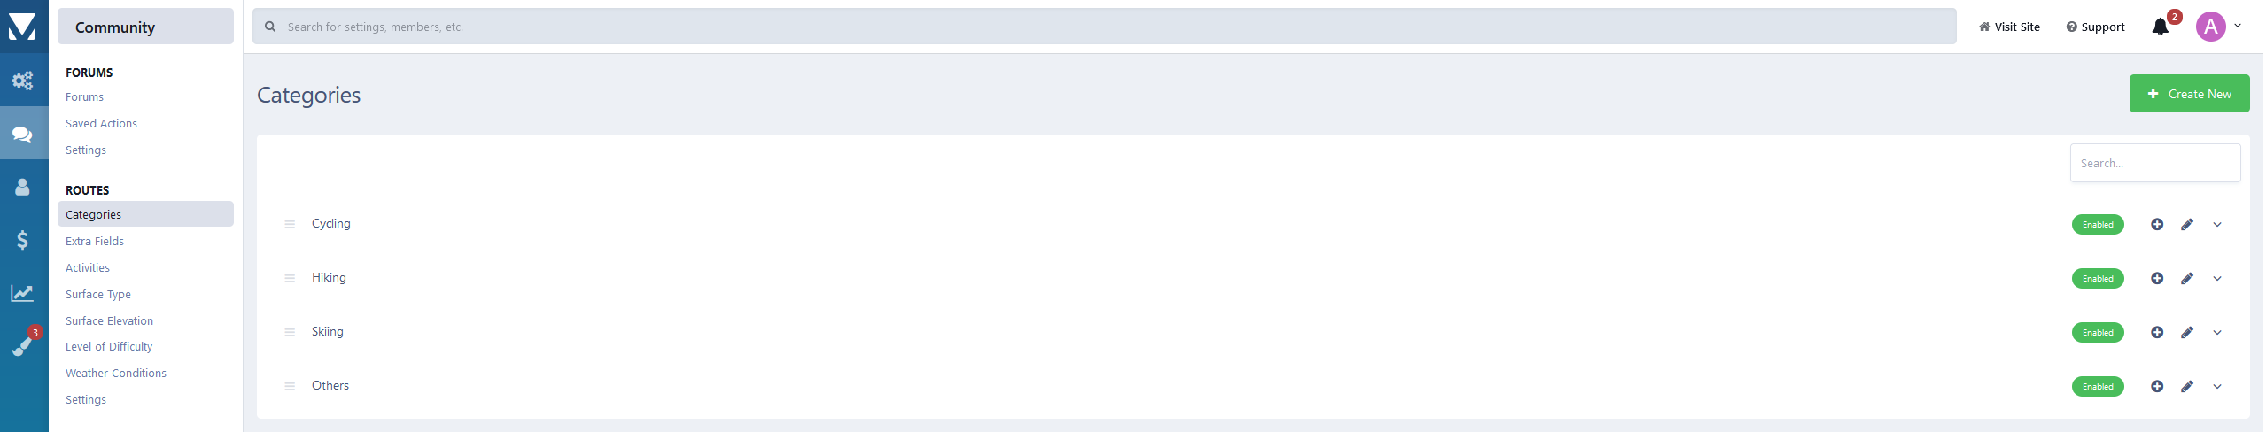Toggle the Enabled badge for Others
Screen dimensions: 2266x432
pos(2098,387)
